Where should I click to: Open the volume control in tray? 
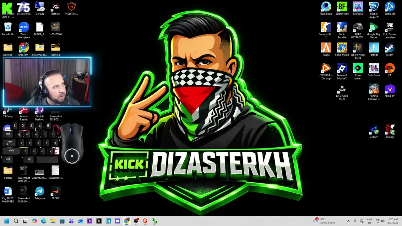pos(383,221)
